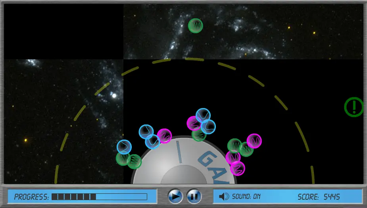Click the play button
Viewport: 367px width, 208px height.
[x=175, y=196]
